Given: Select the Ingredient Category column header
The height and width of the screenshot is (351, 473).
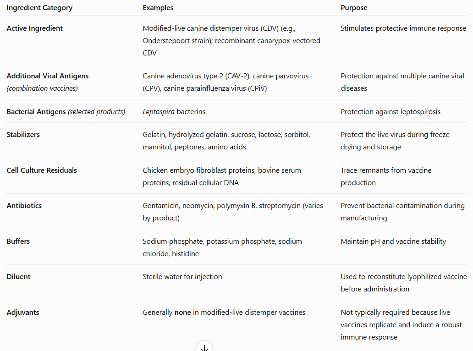Looking at the screenshot, I should pos(39,8).
